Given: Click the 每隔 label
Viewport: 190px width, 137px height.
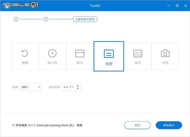Looking at the screenshot, I should [15, 87].
